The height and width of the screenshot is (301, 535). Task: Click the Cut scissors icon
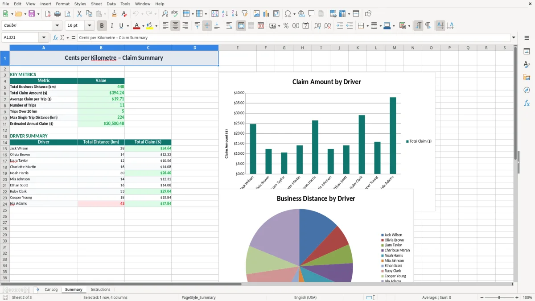point(79,14)
